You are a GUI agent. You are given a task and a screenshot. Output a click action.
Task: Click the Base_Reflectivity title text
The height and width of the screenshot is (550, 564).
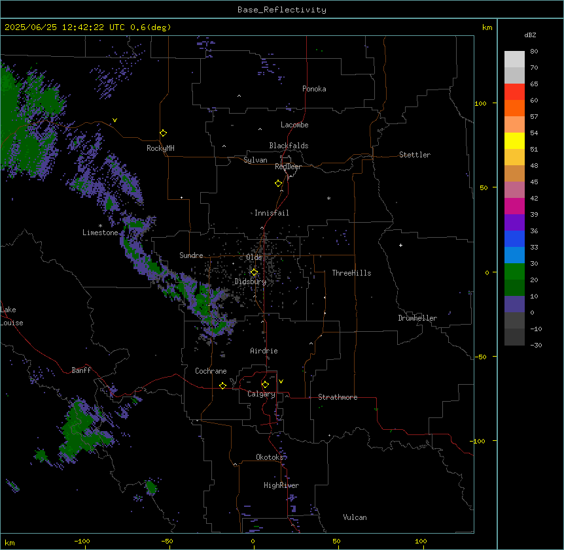pos(282,10)
